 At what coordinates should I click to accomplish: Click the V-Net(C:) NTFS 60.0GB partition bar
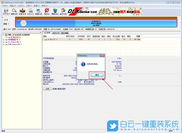click(96, 23)
